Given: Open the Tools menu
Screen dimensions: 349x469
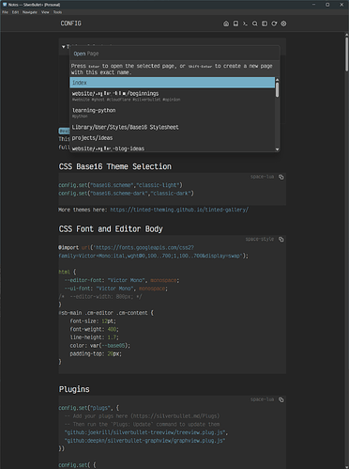Looking at the screenshot, I should click(x=57, y=12).
